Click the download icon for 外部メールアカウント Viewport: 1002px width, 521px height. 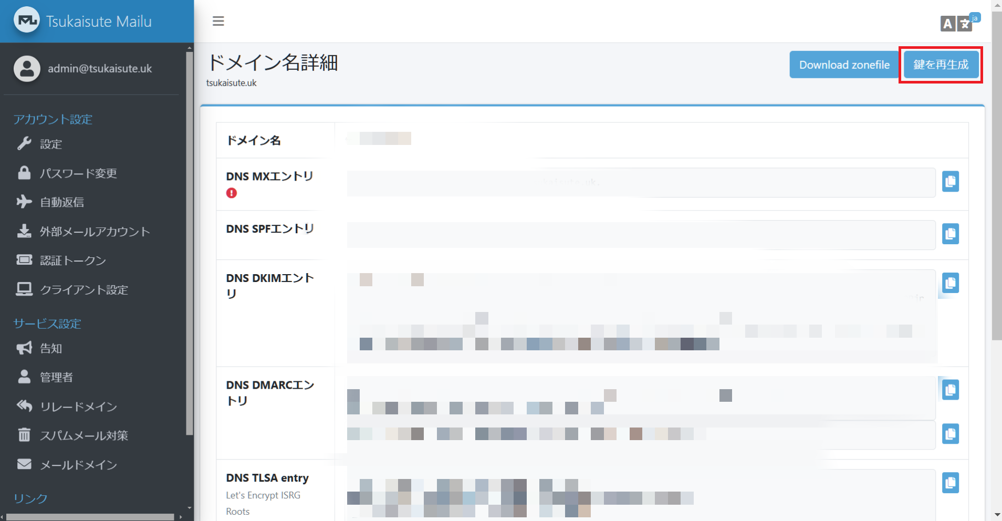(24, 231)
